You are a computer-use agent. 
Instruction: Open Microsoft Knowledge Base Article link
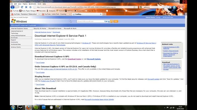tap(99, 99)
